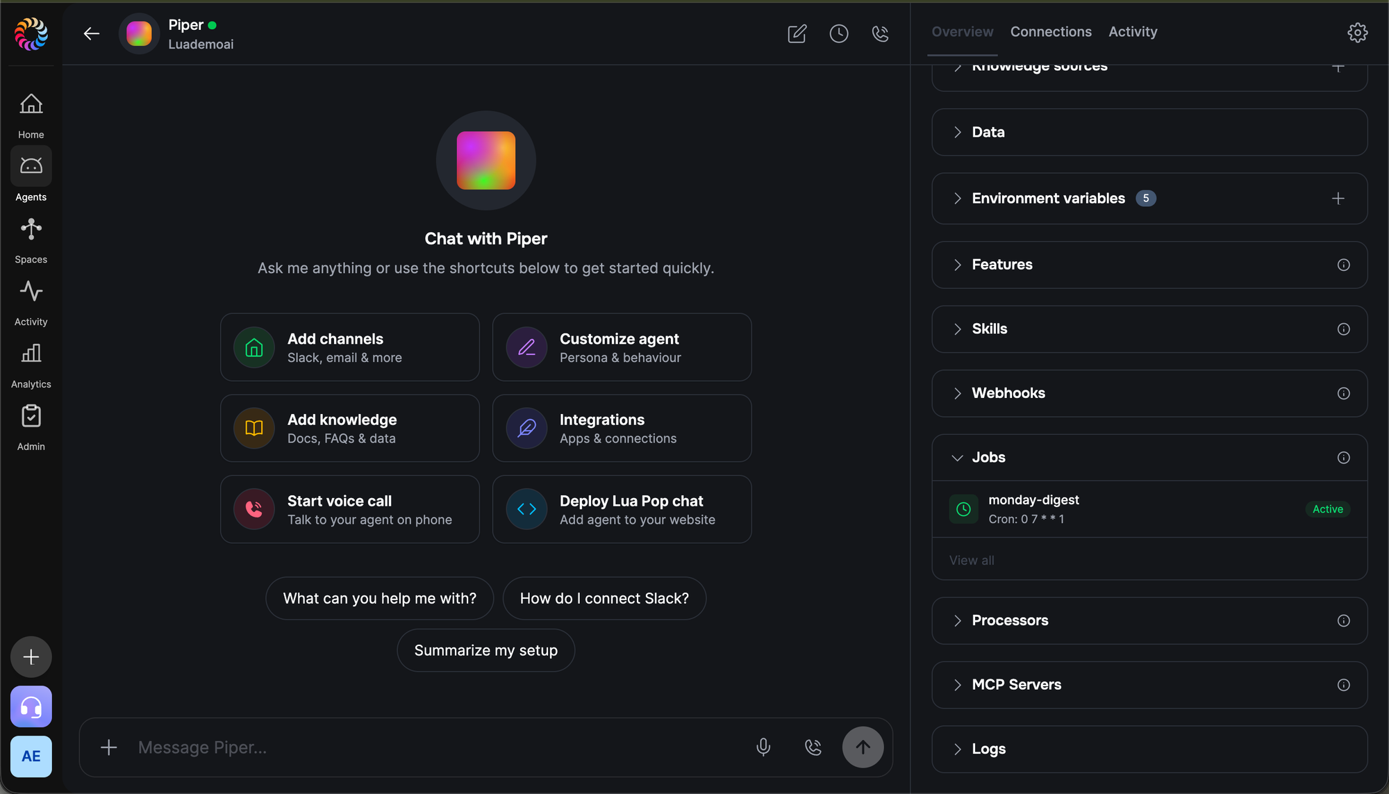The width and height of the screenshot is (1389, 794).
Task: Switch to the Activity tab in right panel
Action: [1132, 32]
